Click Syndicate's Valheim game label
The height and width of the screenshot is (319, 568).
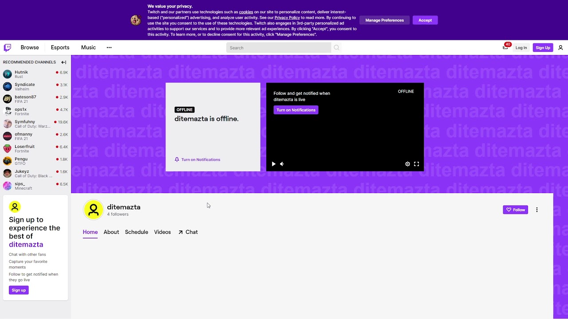[22, 89]
